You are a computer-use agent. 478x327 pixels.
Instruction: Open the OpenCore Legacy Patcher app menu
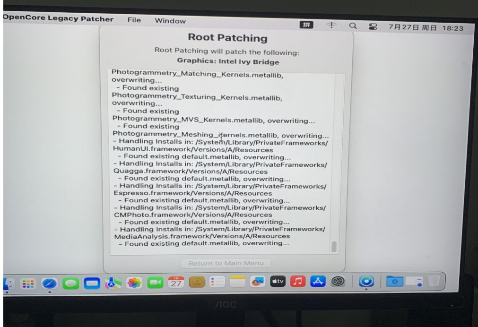pyautogui.click(x=58, y=18)
